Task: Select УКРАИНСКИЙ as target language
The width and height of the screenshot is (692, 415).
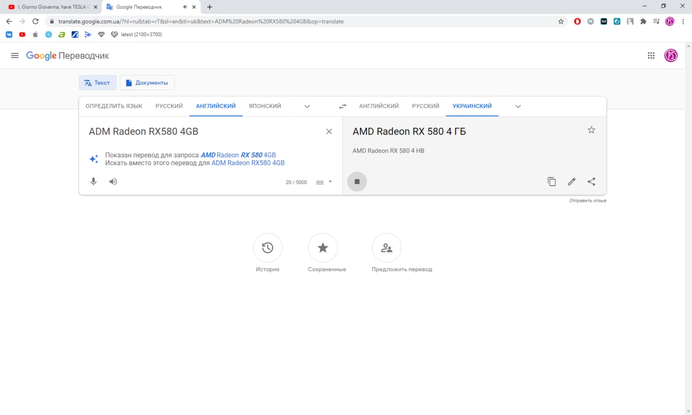Action: pos(472,106)
